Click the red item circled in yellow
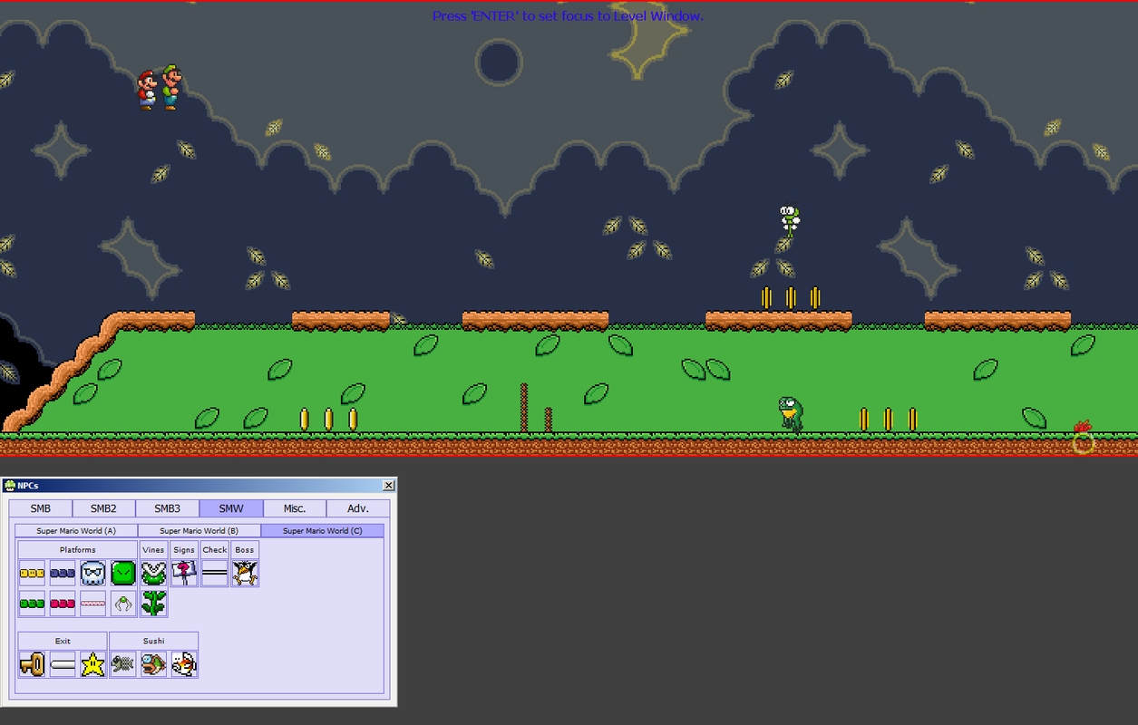 [1082, 428]
